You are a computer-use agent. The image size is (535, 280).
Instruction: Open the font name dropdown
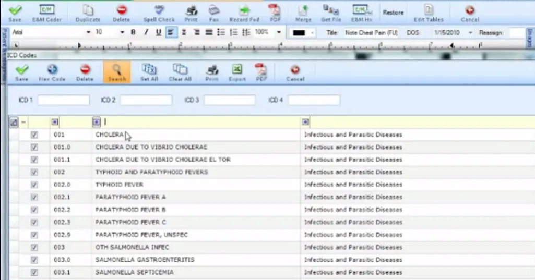(x=88, y=32)
